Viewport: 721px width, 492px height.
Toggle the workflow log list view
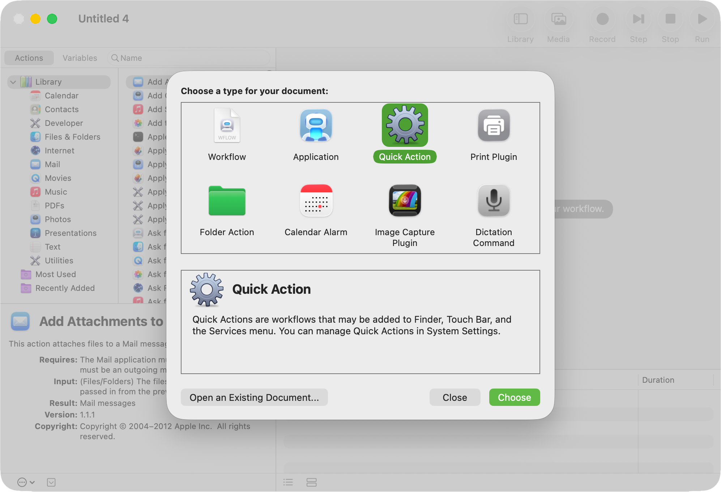(288, 482)
